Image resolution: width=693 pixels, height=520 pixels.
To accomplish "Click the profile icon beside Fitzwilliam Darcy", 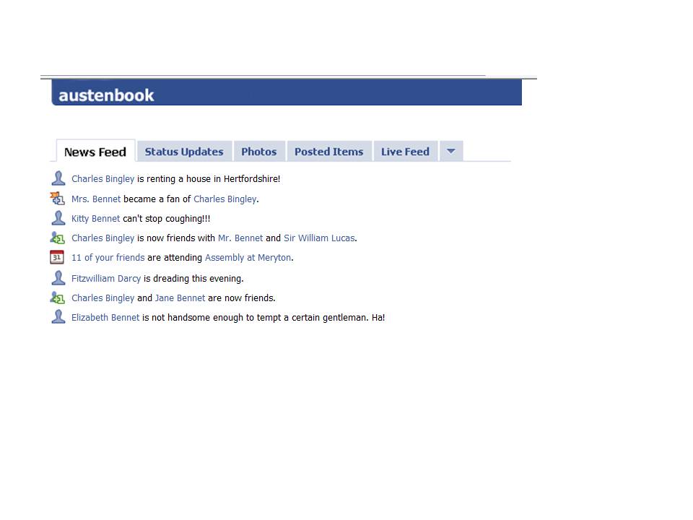I will point(58,278).
